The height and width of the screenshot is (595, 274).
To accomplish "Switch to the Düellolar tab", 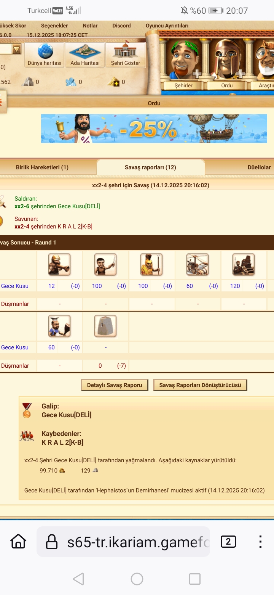I will coord(259,167).
